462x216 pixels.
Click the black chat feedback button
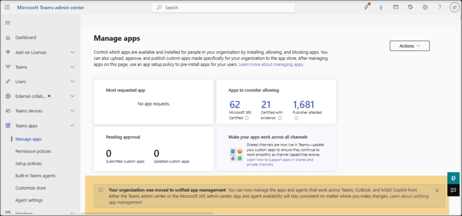454,190
